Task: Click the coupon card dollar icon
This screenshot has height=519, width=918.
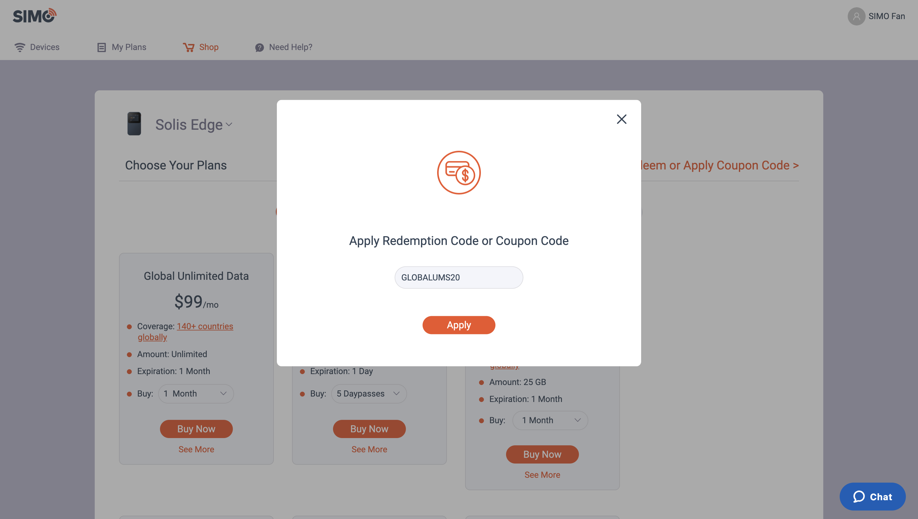Action: coord(459,172)
